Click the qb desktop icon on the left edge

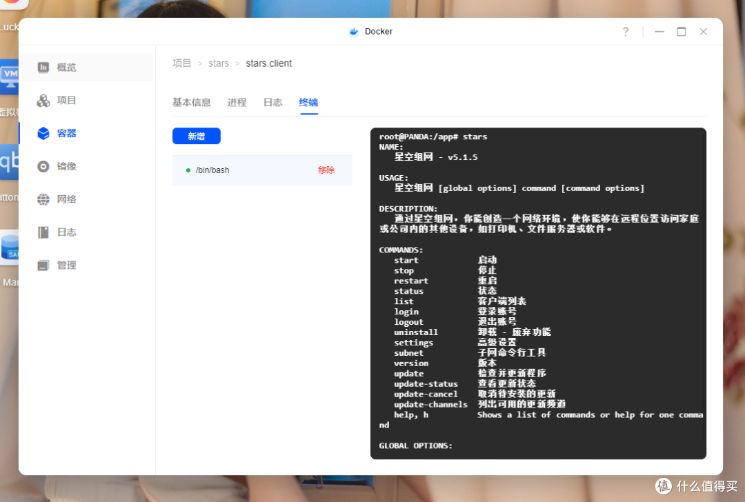pyautogui.click(x=10, y=162)
